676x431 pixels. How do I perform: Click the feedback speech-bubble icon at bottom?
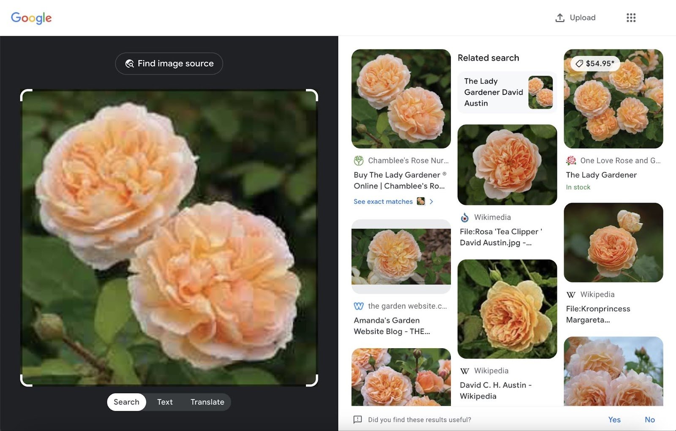(358, 420)
